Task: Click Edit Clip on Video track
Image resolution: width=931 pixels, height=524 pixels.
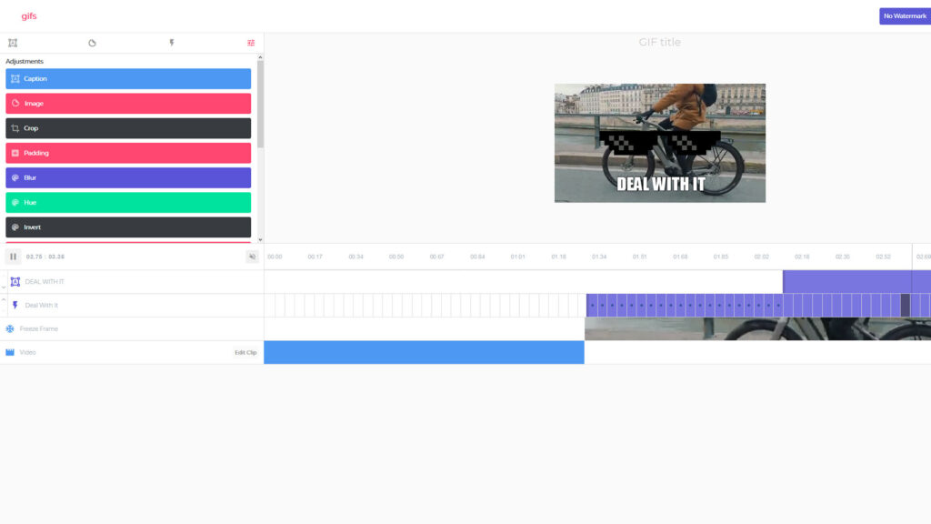Action: point(245,352)
